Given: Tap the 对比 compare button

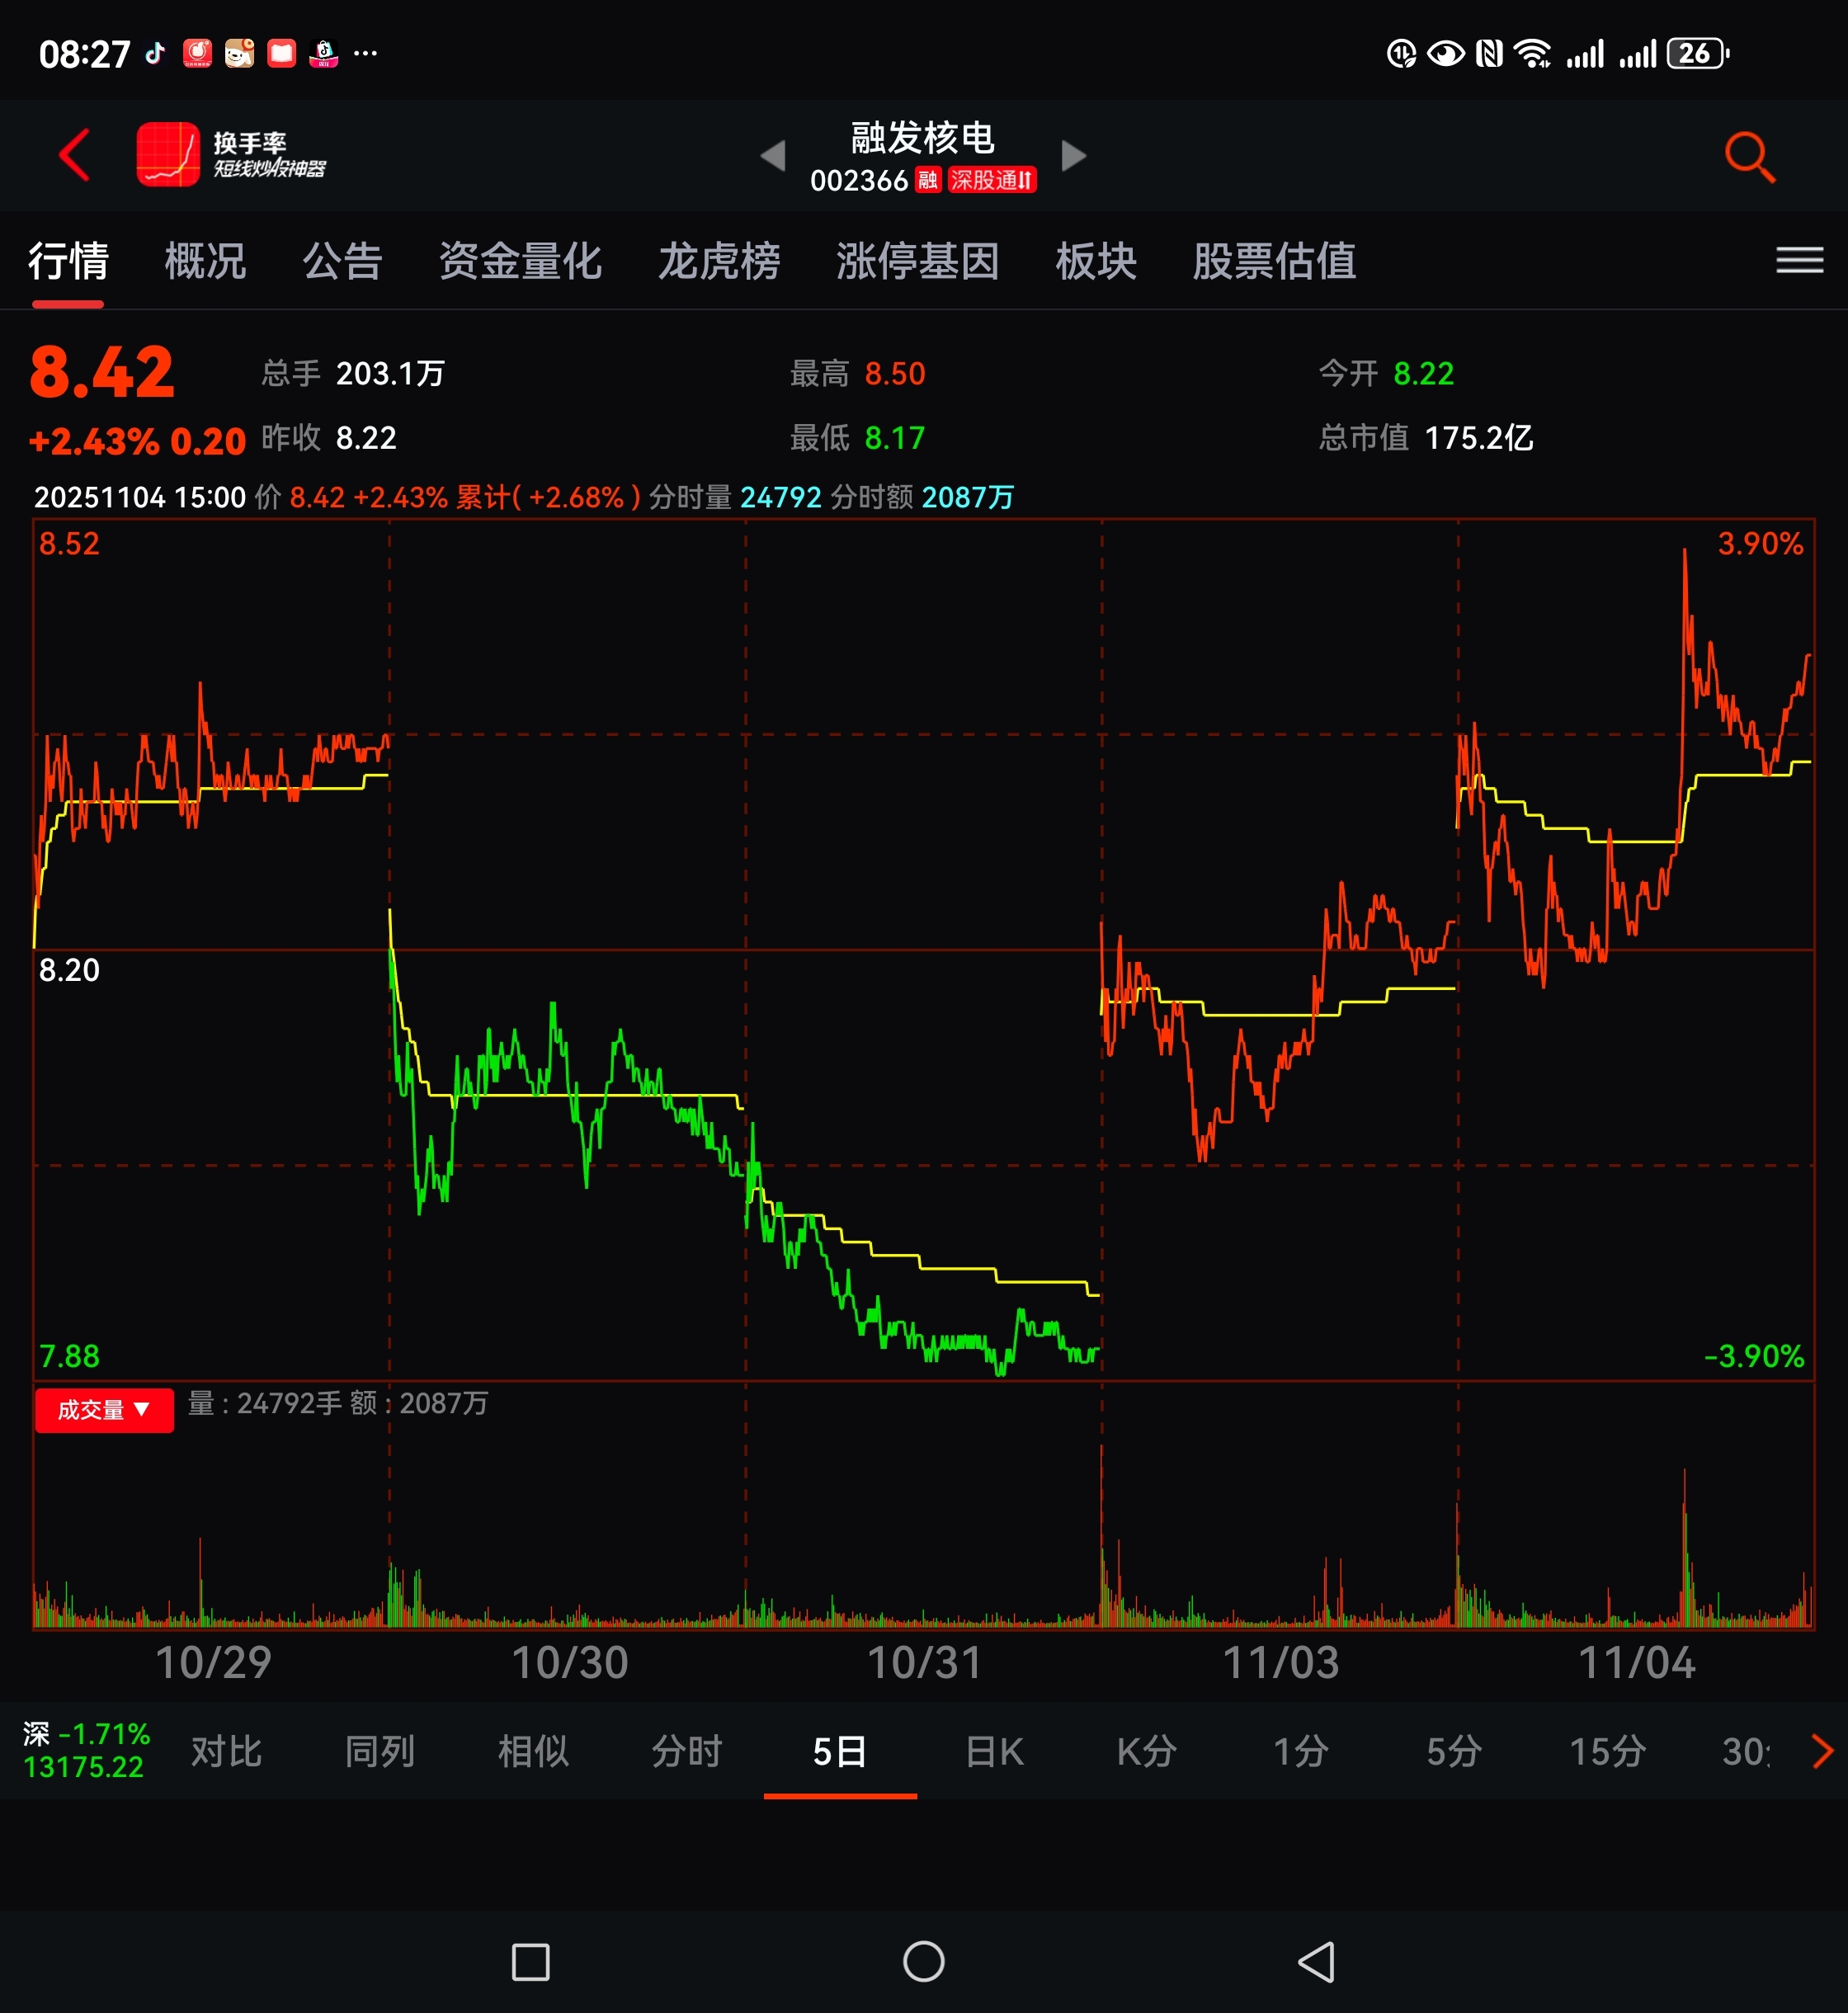Looking at the screenshot, I should pyautogui.click(x=226, y=1752).
